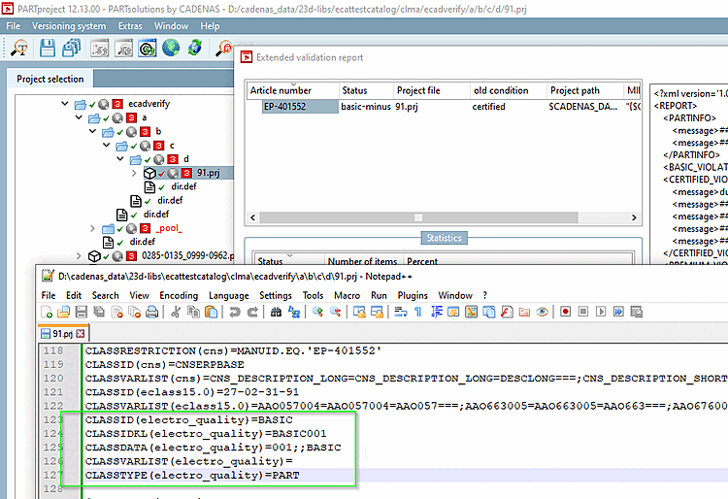
Task: Click the Playback macro button
Action: point(601,312)
